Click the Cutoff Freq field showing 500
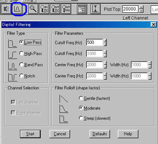The image size is (158, 144). pos(95,42)
